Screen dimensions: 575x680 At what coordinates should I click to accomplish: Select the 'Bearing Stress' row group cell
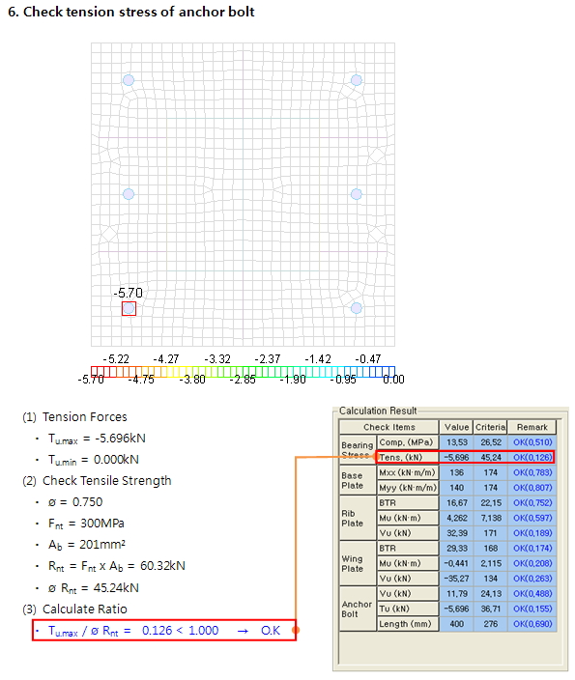(x=358, y=450)
